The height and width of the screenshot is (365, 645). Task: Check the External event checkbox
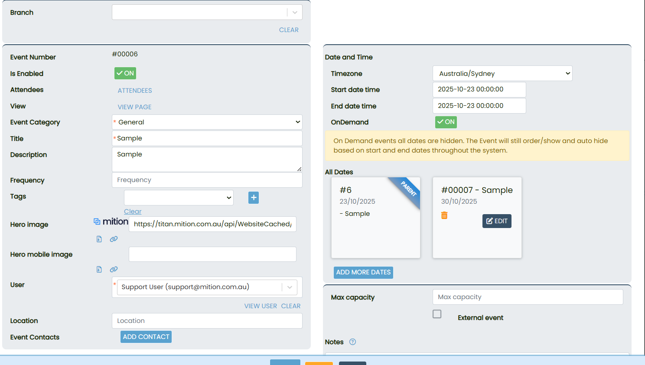pyautogui.click(x=437, y=314)
